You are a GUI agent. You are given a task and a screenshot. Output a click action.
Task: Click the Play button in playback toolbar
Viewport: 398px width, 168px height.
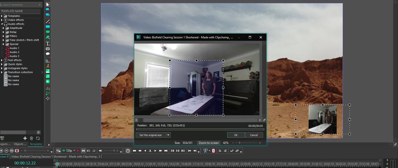click(155, 151)
